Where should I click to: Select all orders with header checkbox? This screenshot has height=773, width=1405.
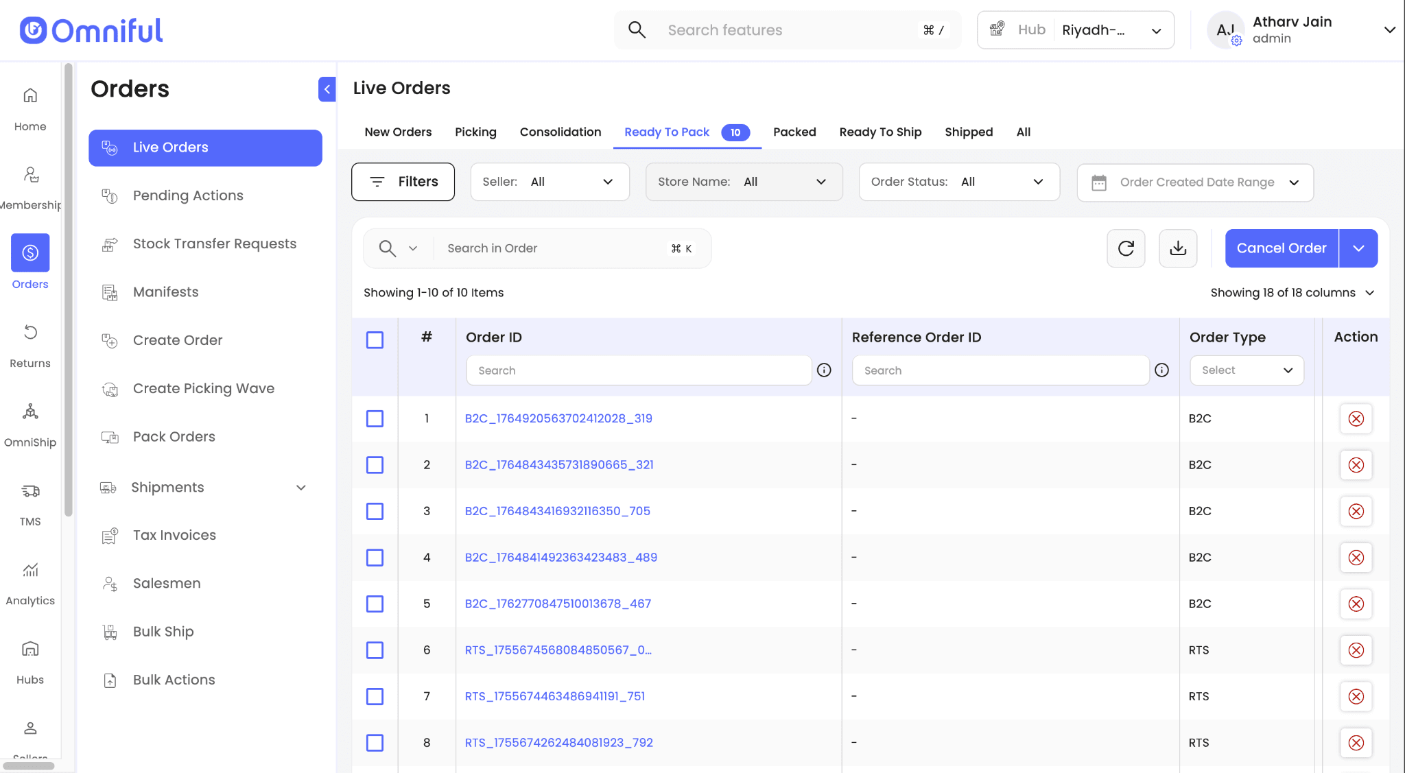pyautogui.click(x=375, y=340)
